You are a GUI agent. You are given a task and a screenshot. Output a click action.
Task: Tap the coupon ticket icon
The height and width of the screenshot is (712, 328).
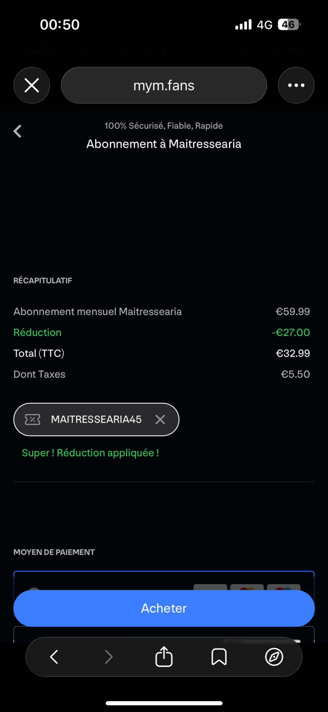click(32, 419)
